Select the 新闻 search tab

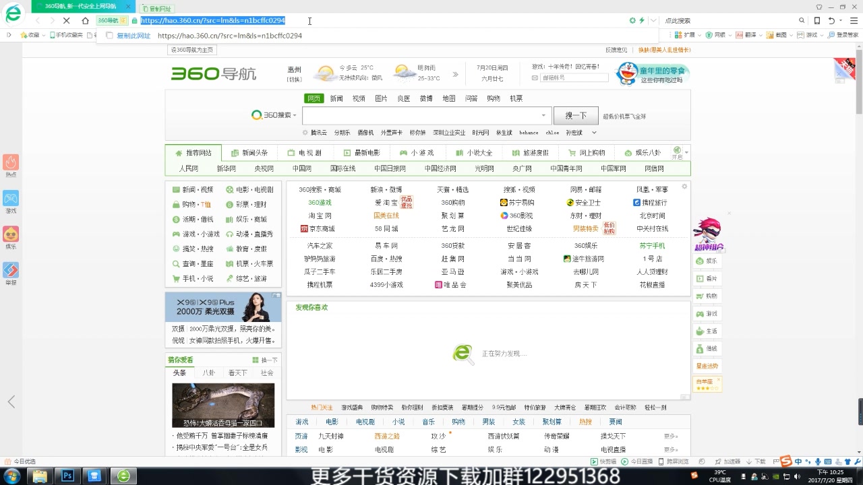click(336, 98)
